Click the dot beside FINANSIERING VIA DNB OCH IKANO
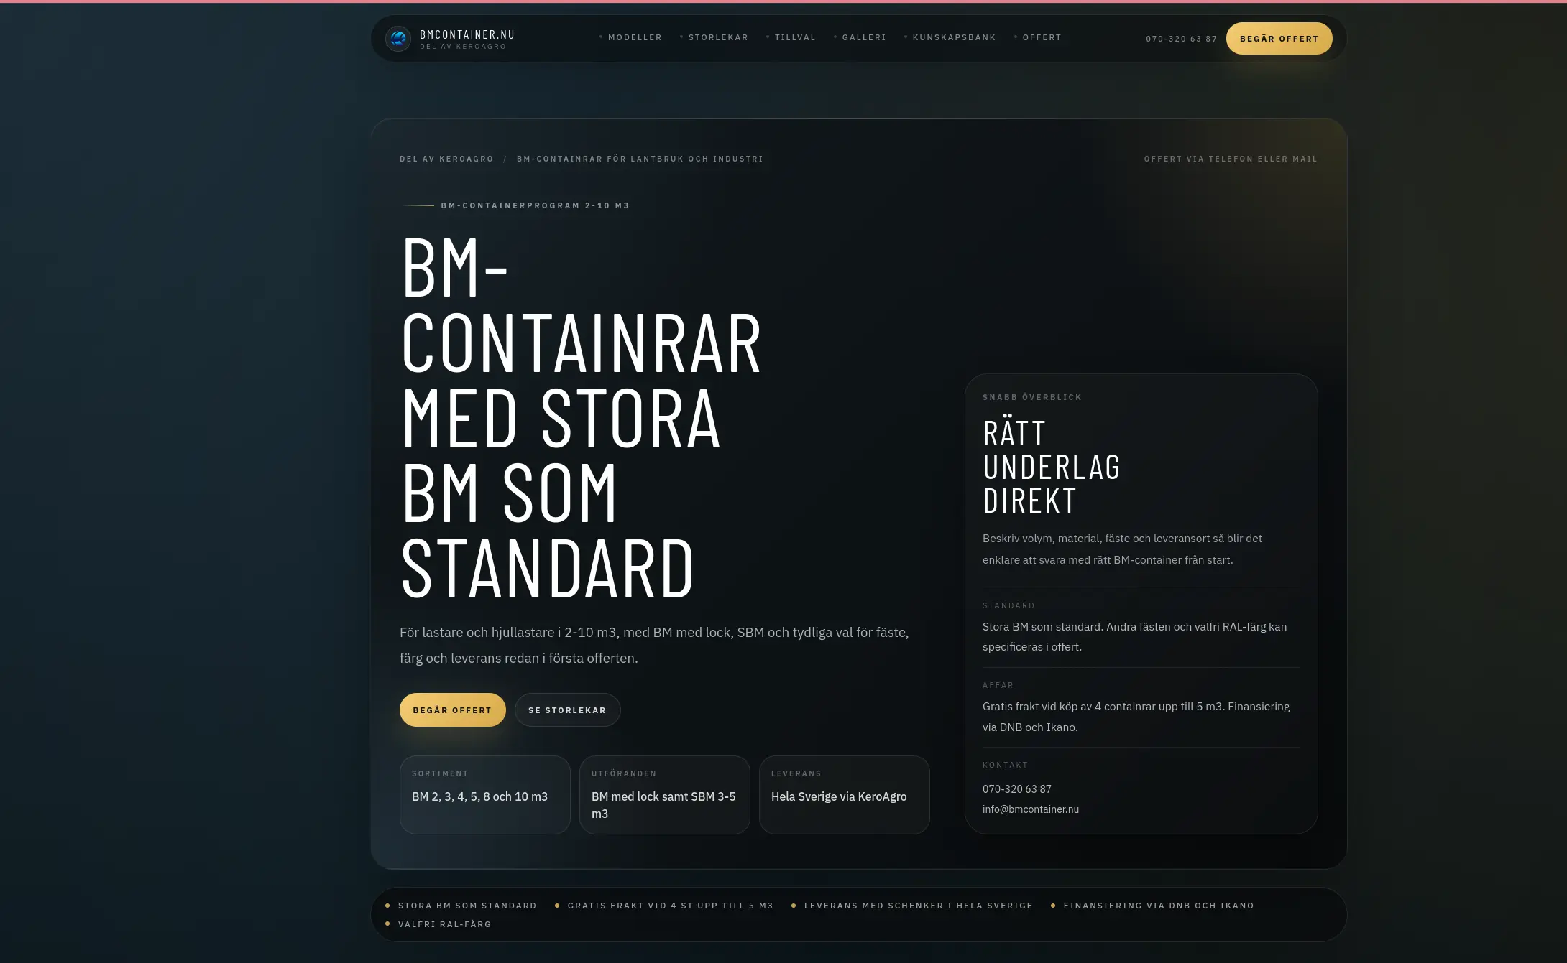This screenshot has height=963, width=1567. coord(1052,906)
